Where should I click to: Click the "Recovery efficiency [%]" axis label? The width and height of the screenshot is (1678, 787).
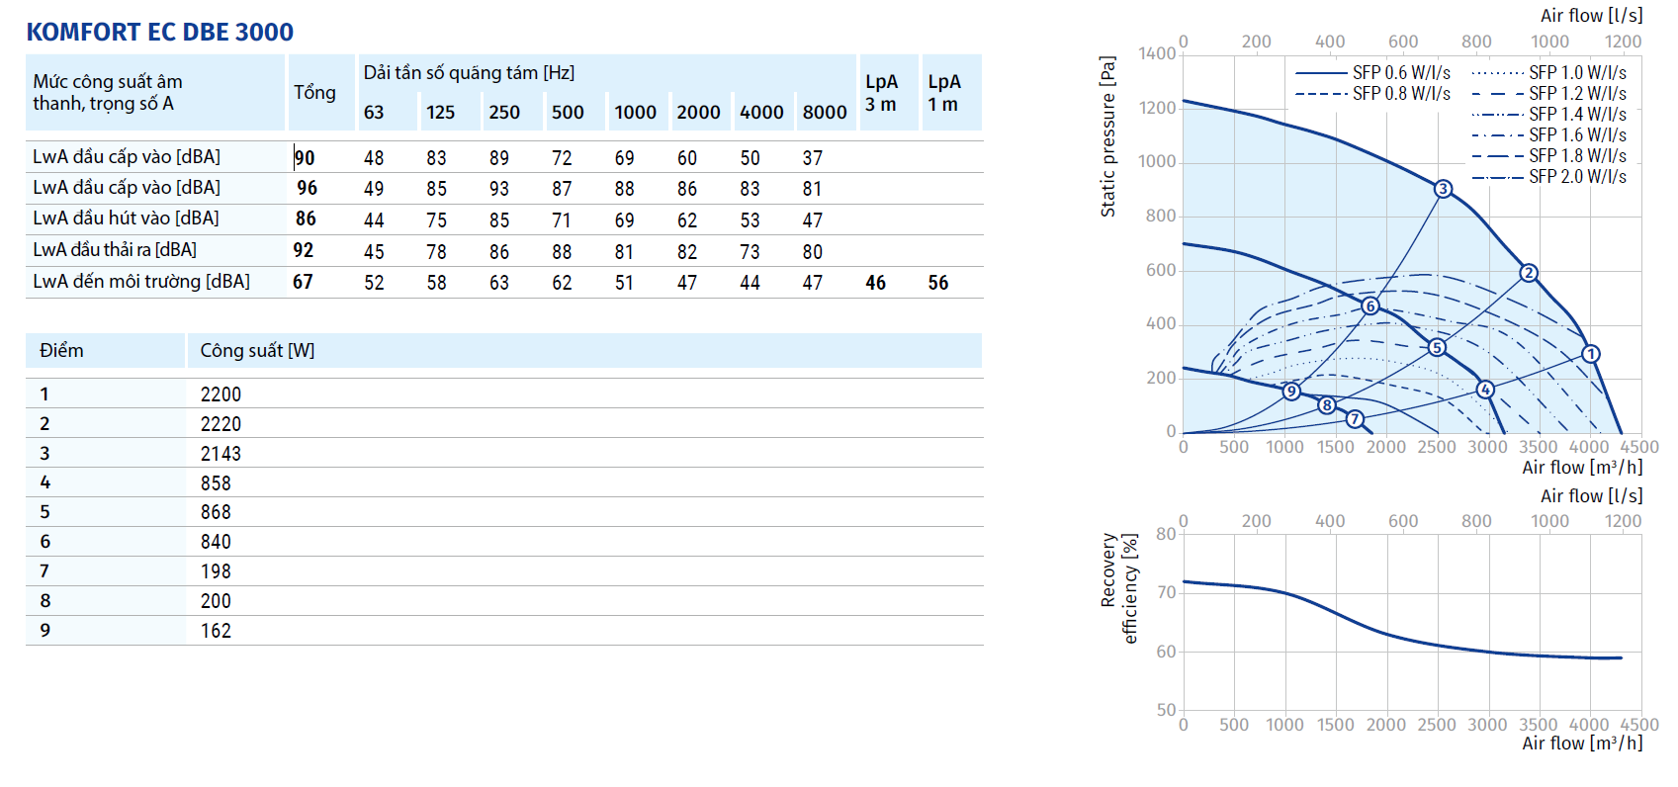point(1119,588)
